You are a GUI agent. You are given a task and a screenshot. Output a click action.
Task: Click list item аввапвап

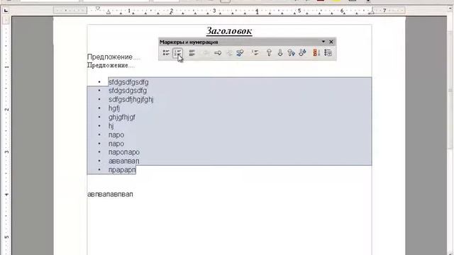tap(124, 161)
